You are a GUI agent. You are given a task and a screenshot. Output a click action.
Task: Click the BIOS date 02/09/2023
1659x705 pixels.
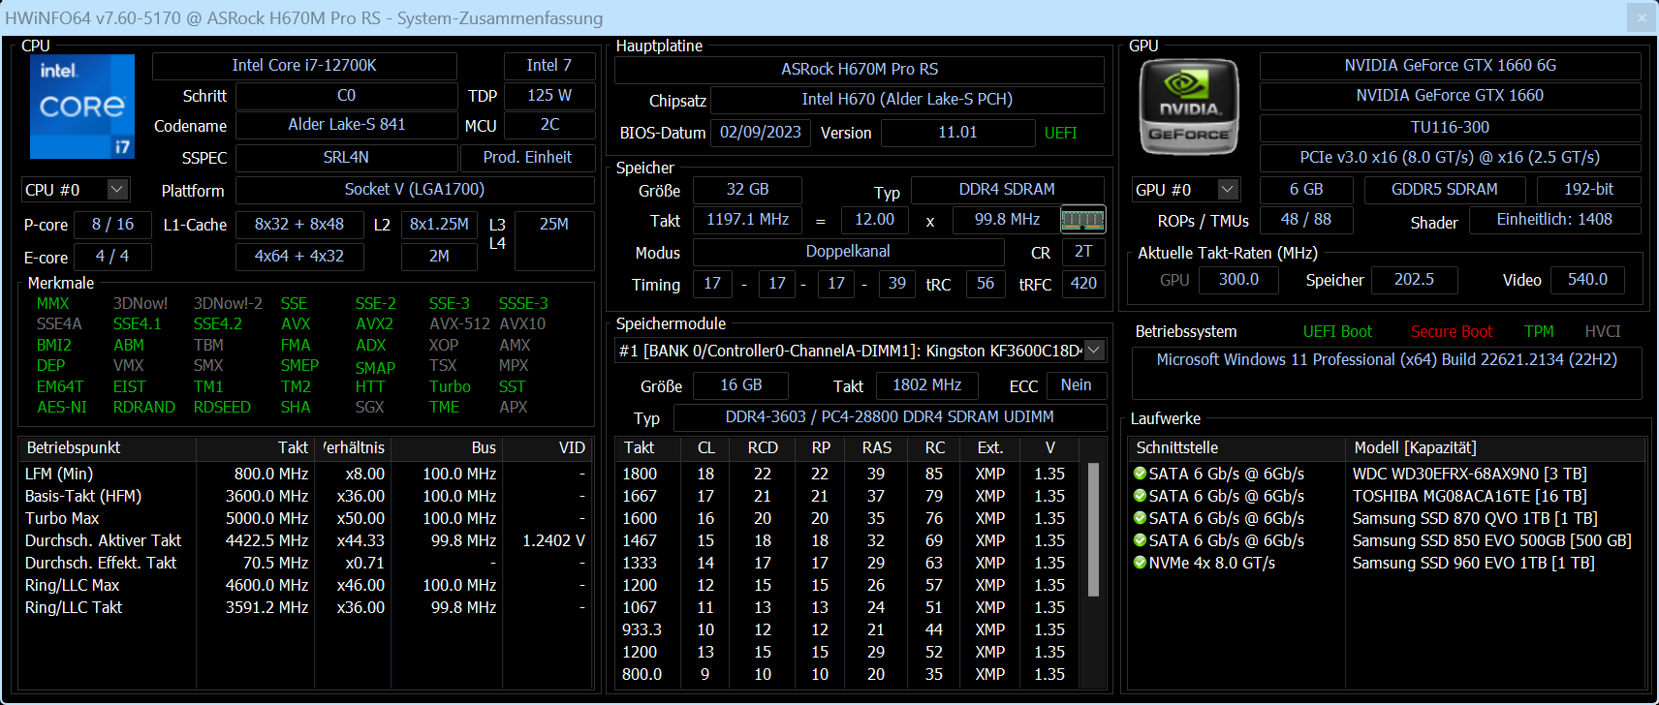tap(761, 133)
